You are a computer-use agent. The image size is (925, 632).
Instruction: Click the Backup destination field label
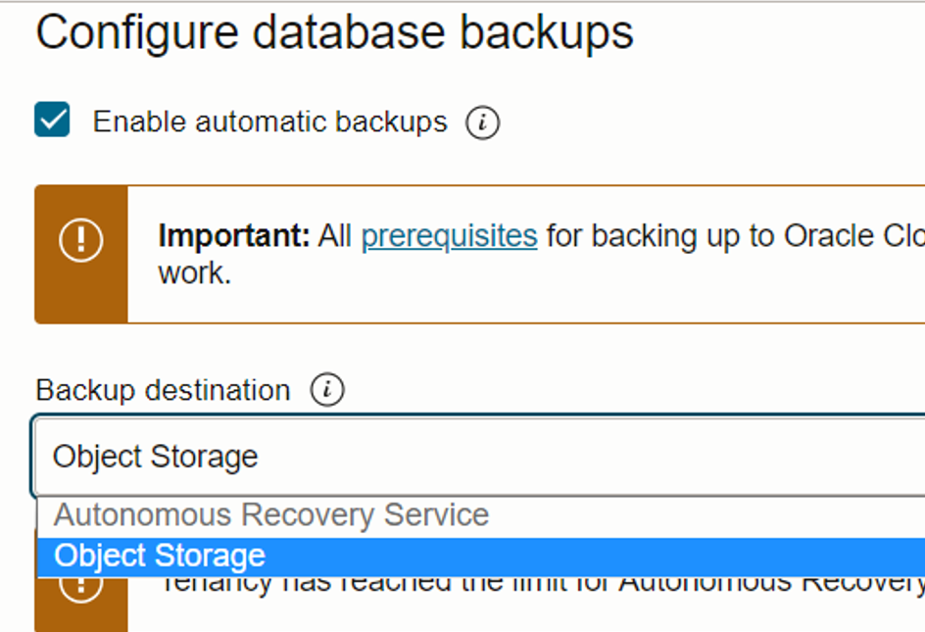click(x=163, y=390)
